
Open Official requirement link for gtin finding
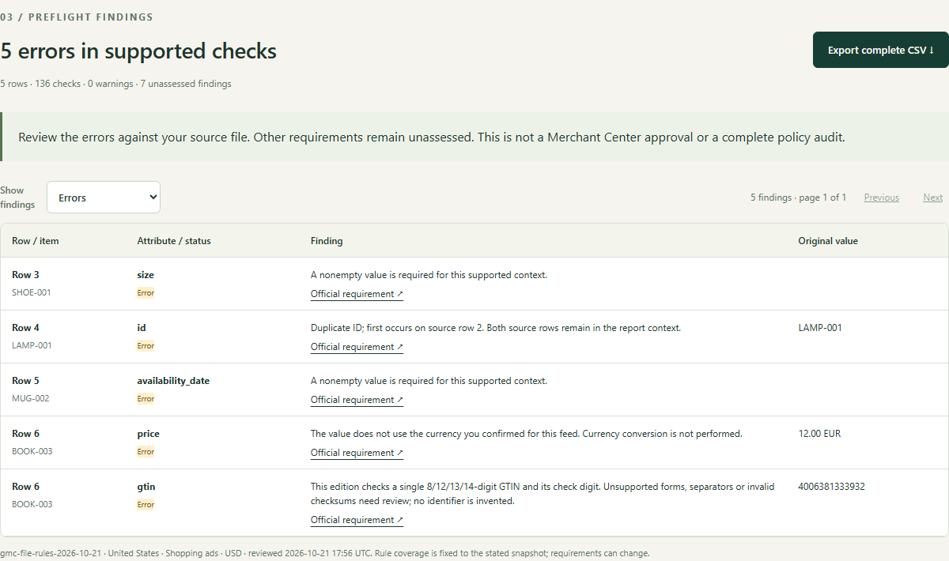point(357,520)
